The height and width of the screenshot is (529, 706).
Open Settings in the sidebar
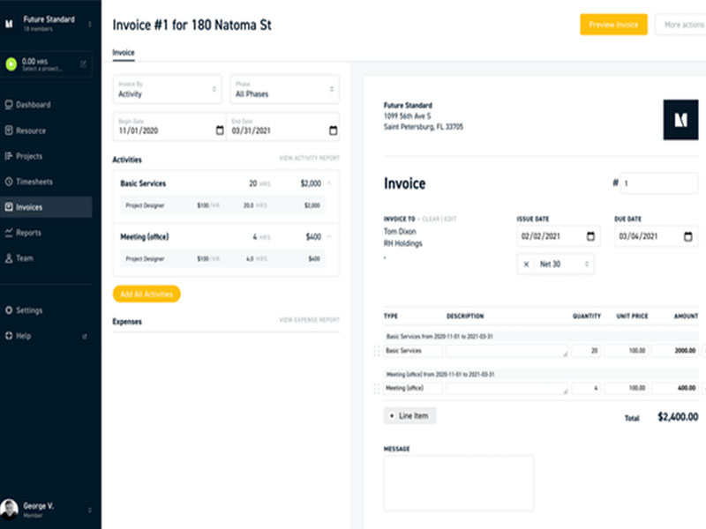(29, 310)
